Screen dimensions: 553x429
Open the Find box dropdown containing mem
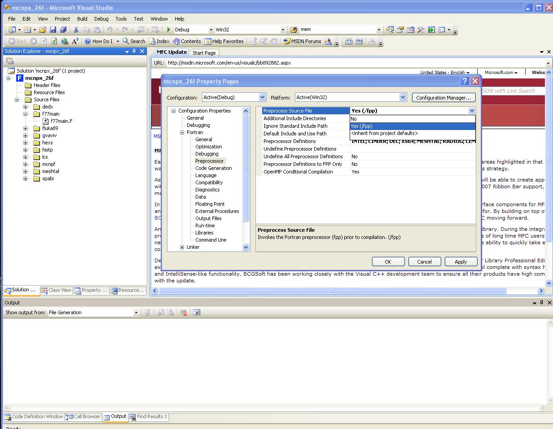[x=379, y=30]
